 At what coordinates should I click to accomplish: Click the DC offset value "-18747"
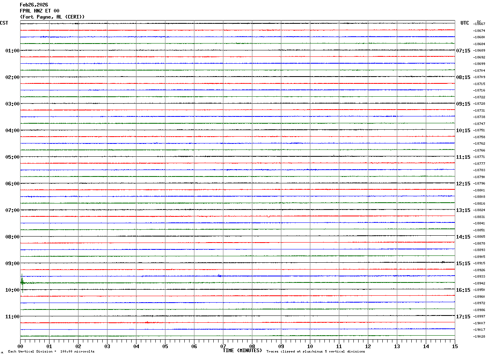click(x=479, y=124)
